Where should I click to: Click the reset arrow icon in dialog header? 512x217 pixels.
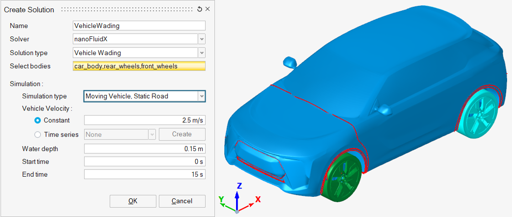[x=200, y=9]
